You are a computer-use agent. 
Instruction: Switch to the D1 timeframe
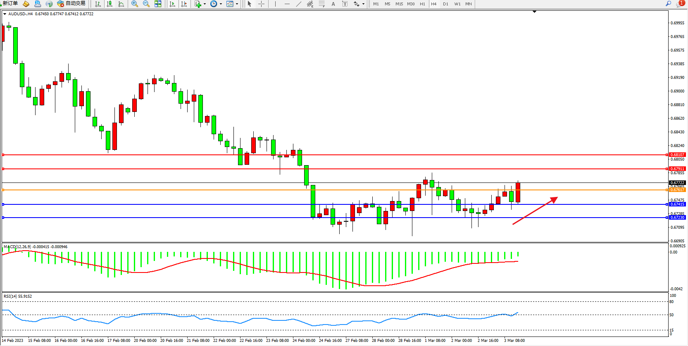coord(445,4)
